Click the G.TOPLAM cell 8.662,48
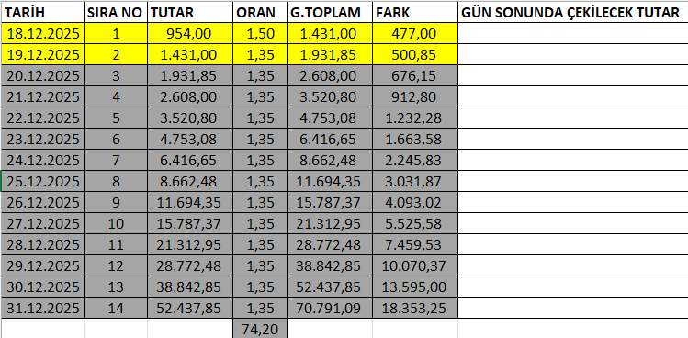 pyautogui.click(x=330, y=160)
